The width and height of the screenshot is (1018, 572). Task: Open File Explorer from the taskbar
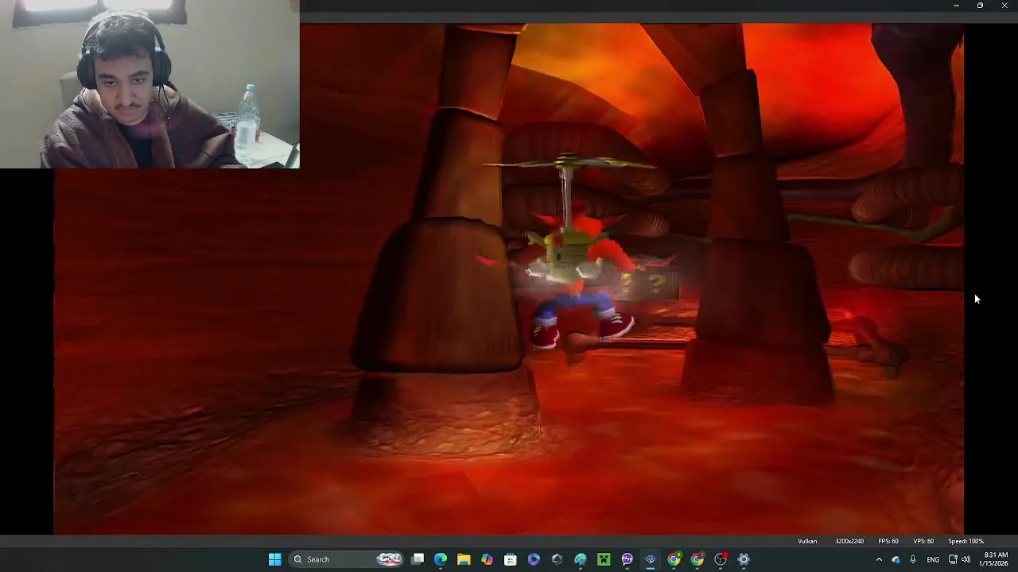tap(464, 559)
